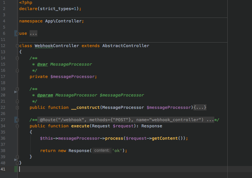Click the execute method name
Image resolution: width=252 pixels, height=178 pixels.
[x=80, y=126]
